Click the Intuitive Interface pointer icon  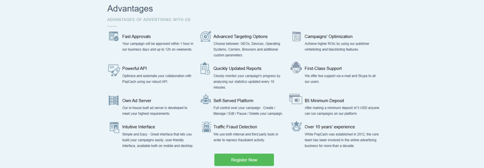tap(114, 128)
